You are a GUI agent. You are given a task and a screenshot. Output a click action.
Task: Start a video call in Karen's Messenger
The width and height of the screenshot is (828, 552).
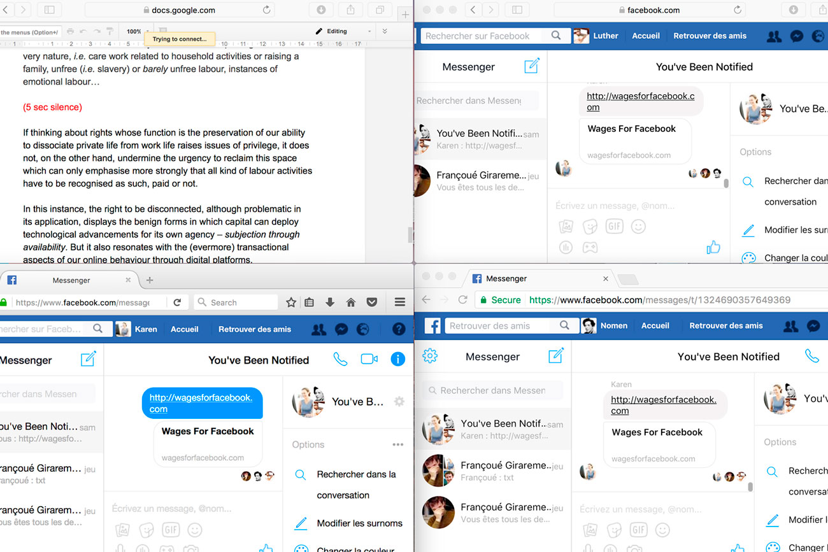(369, 360)
